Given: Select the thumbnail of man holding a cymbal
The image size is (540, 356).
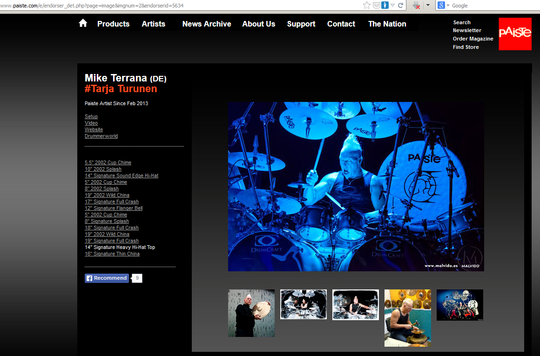Looking at the screenshot, I should [x=251, y=313].
